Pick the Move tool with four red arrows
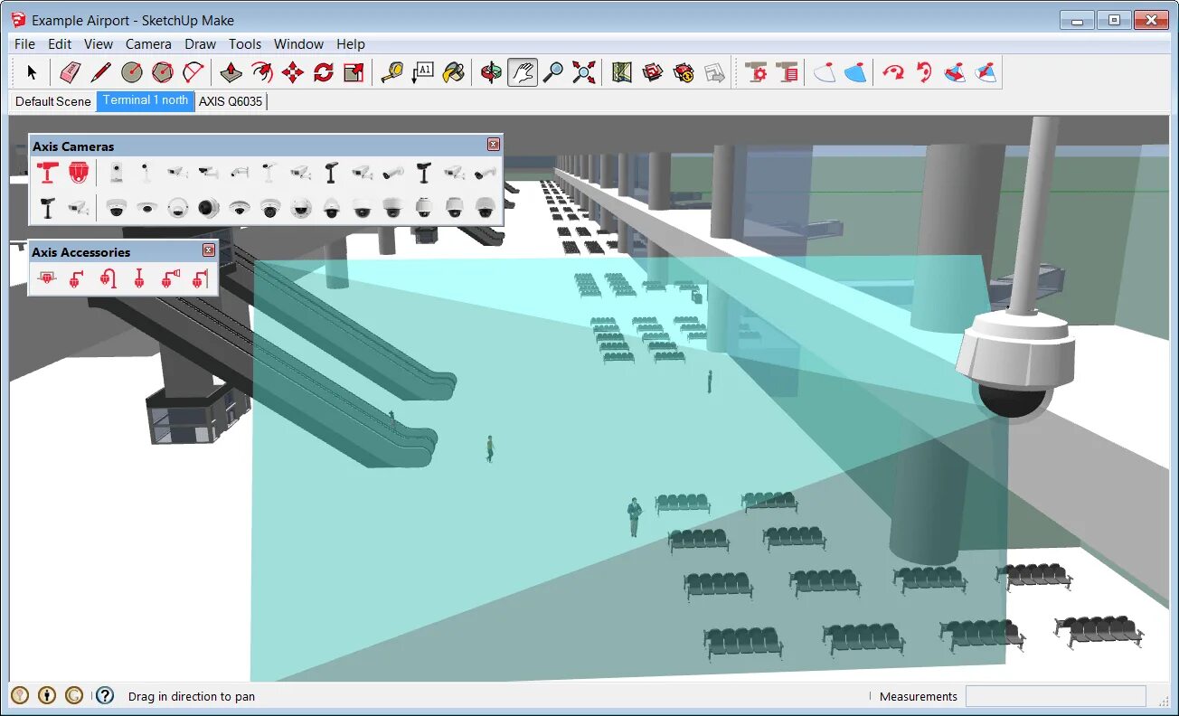 [x=293, y=72]
